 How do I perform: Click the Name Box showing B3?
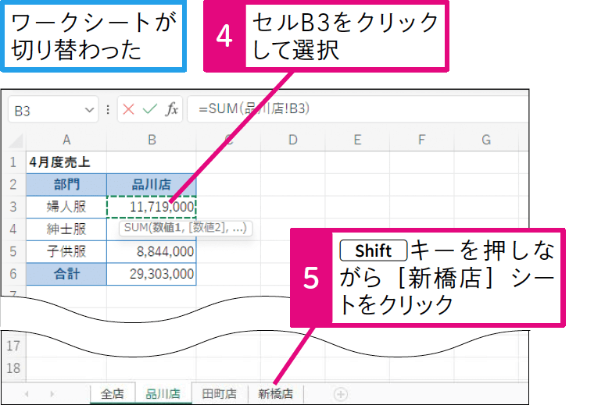53,110
